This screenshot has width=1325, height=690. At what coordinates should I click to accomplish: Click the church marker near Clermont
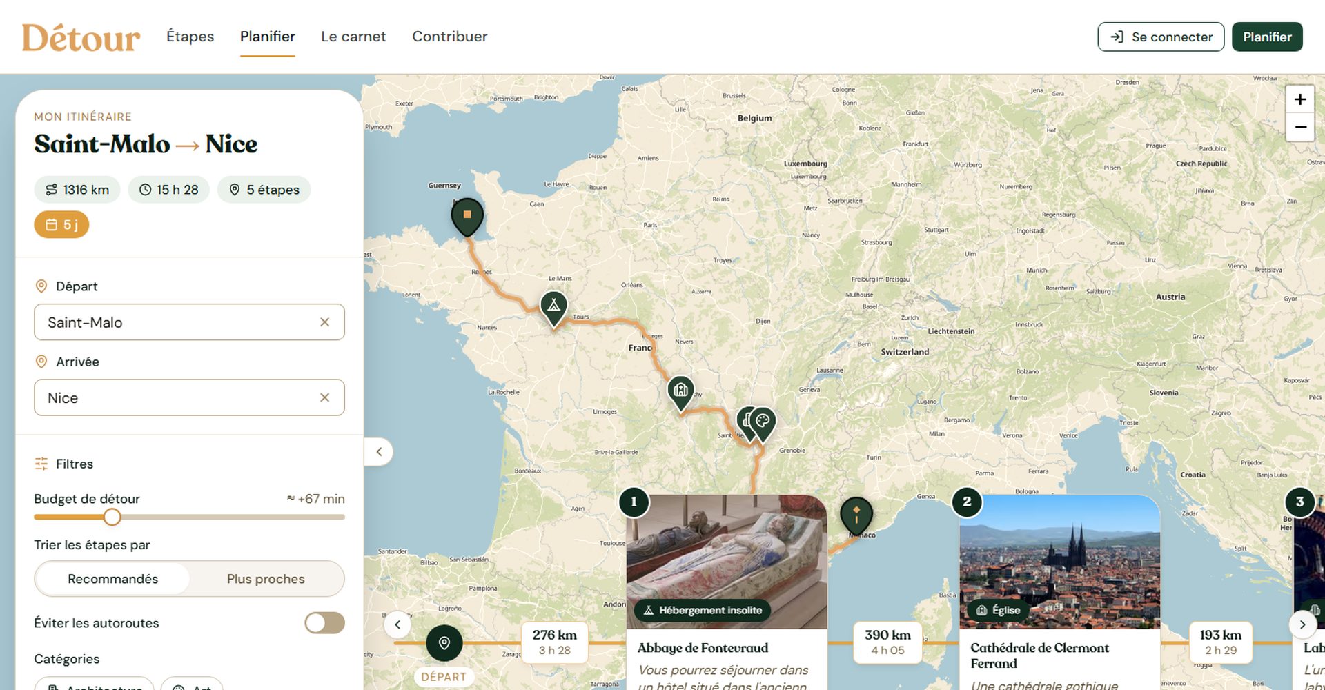680,393
